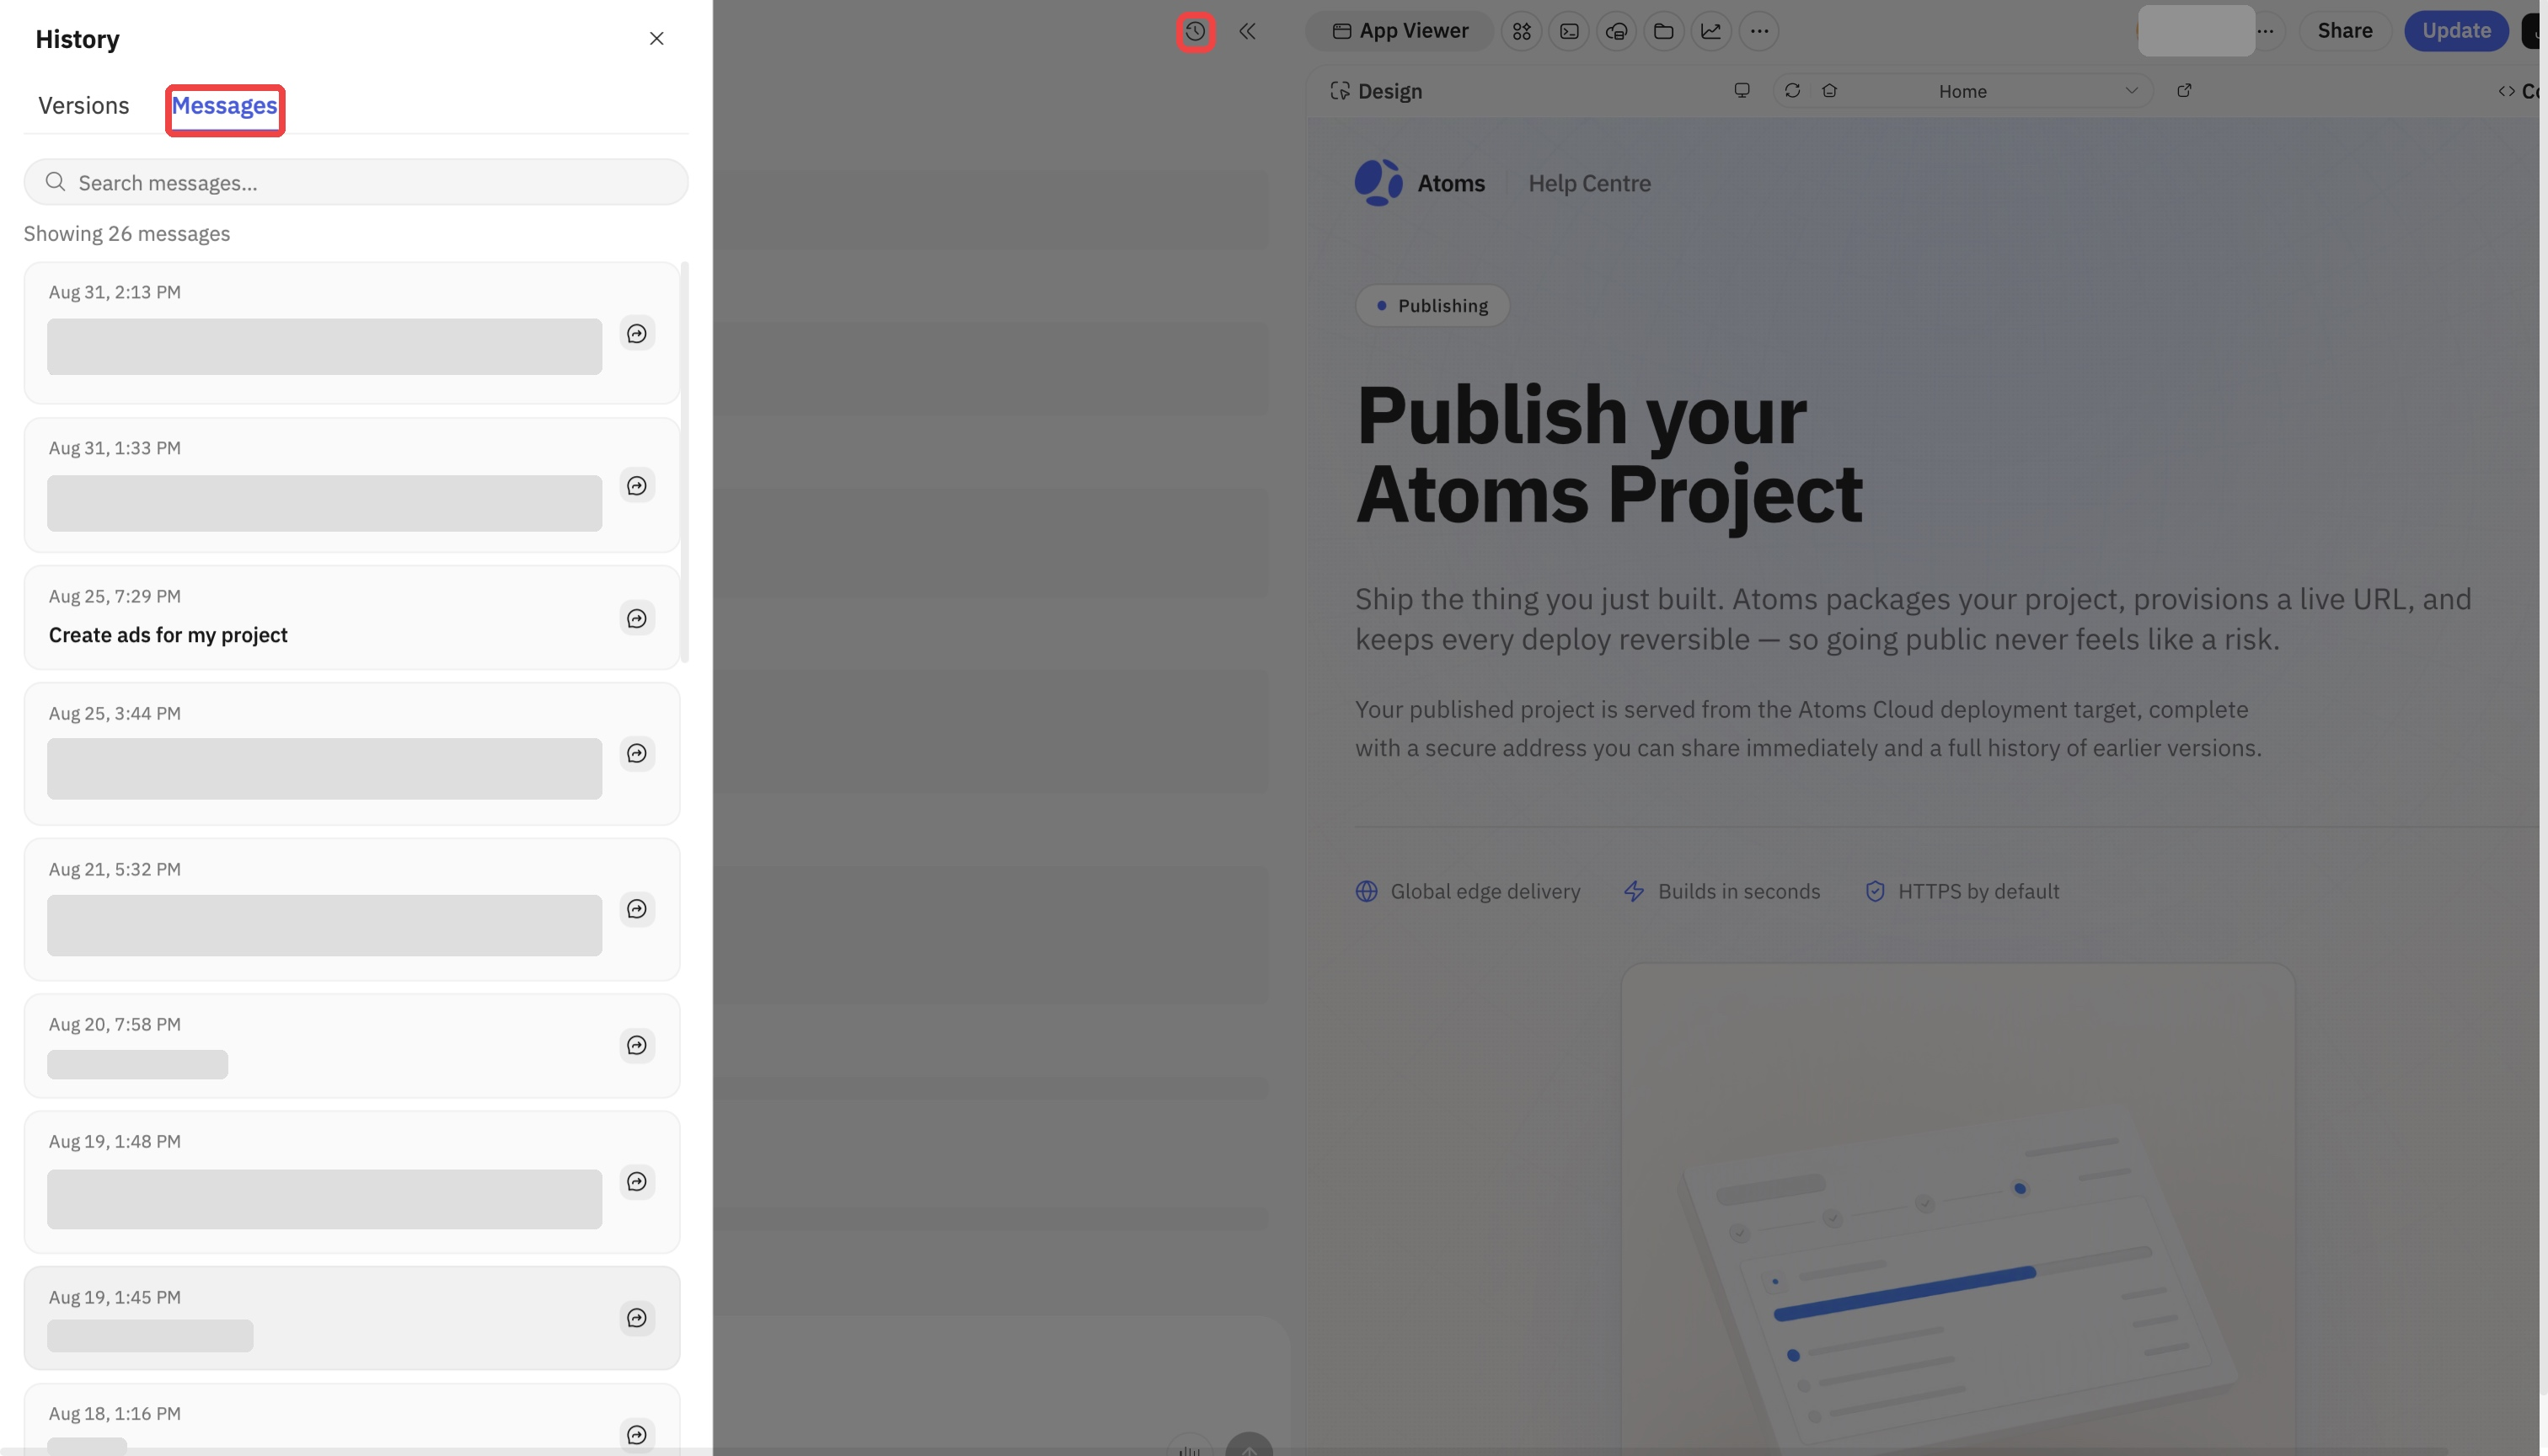Select the Aug 31, 2:13 PM message card
The image size is (2548, 1456).
click(x=352, y=332)
